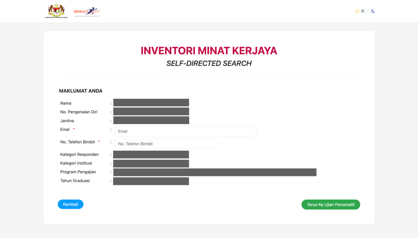The height and width of the screenshot is (238, 418).
Task: Click the Kementerian Pengajian Tinggi crest logo
Action: pyautogui.click(x=56, y=11)
